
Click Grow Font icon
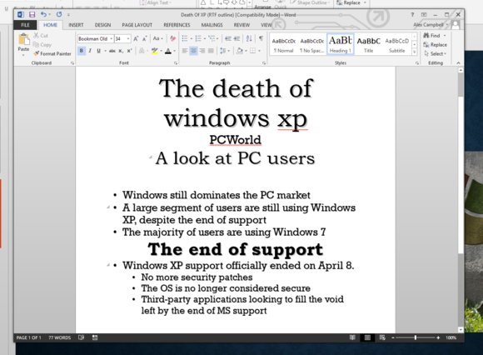tap(136, 39)
